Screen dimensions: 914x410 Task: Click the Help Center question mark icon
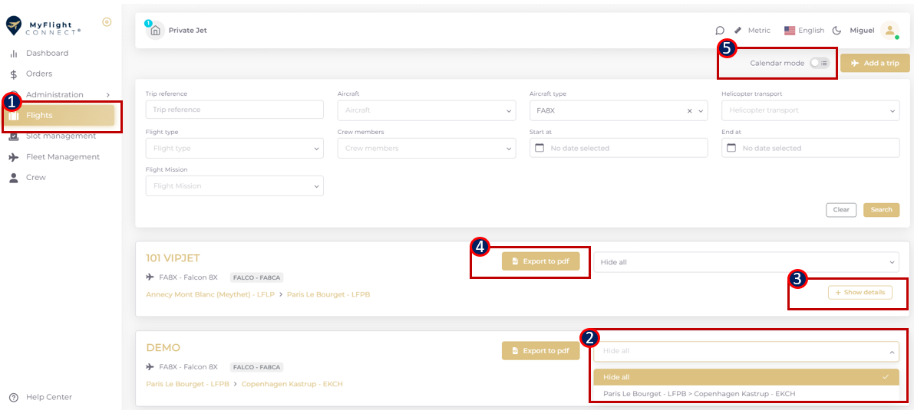tap(14, 397)
